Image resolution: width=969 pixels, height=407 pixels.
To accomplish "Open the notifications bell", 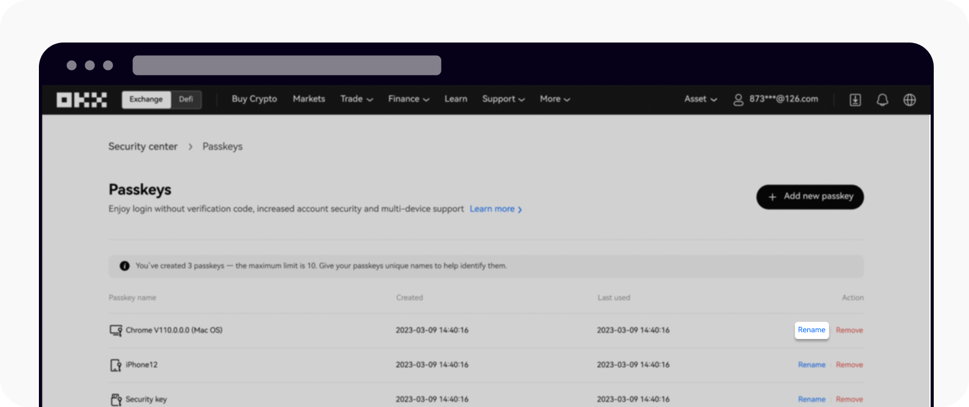I will coord(882,100).
